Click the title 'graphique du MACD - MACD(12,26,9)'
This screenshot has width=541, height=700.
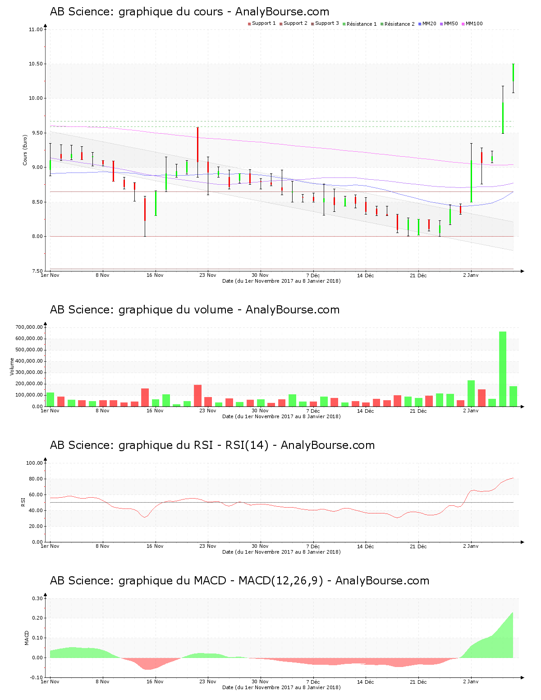[221, 581]
